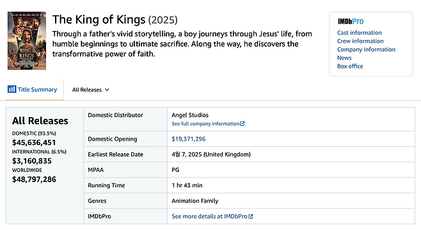
Task: Select the Title Summary tab
Action: coord(33,89)
